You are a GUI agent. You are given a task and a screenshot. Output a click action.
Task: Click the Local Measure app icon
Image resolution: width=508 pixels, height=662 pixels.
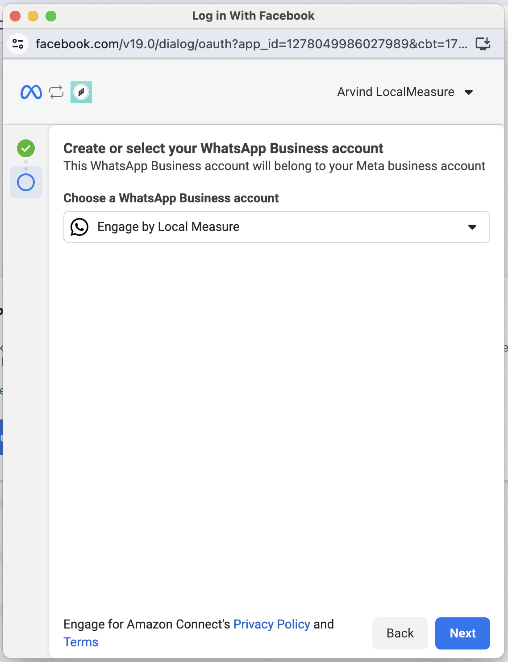pos(81,92)
